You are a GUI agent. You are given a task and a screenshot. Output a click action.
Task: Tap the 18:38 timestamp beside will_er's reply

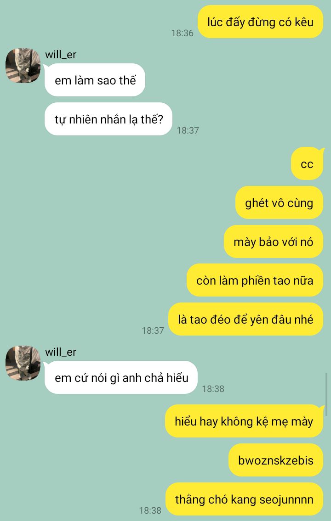213,388
